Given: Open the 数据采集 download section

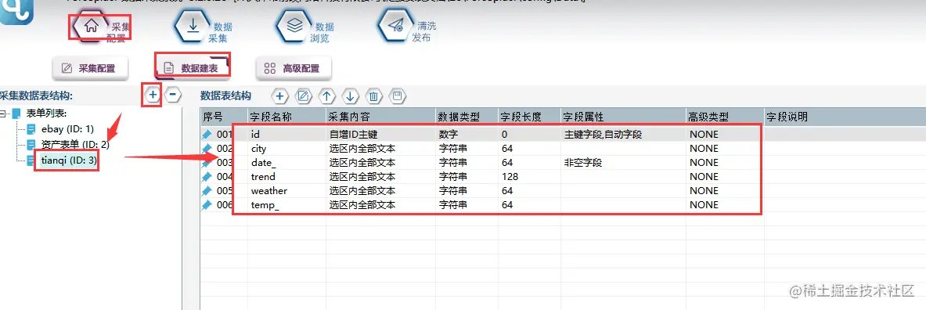Looking at the screenshot, I should point(193,27).
